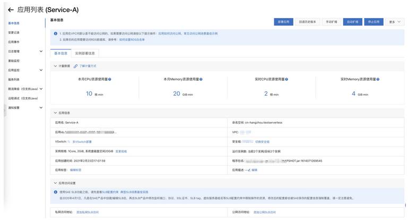Open 应用事件 in the left sidebar
The height and width of the screenshot is (220, 409).
coord(14,42)
